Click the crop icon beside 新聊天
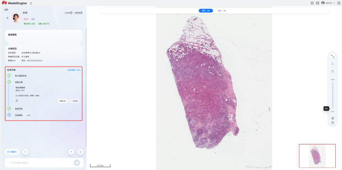Screen dimensions: 342x170 coord(25,152)
